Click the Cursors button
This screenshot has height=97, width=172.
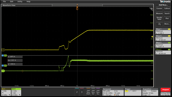pyautogui.click(x=159, y=8)
